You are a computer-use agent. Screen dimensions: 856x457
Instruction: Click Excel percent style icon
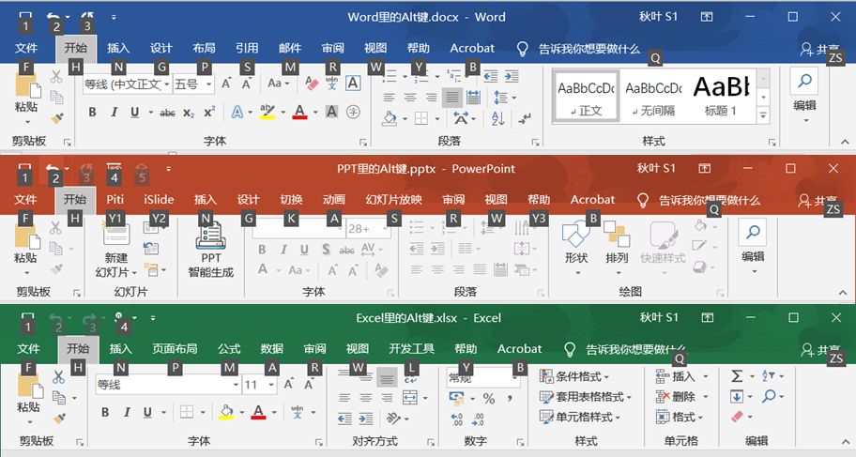tap(489, 399)
